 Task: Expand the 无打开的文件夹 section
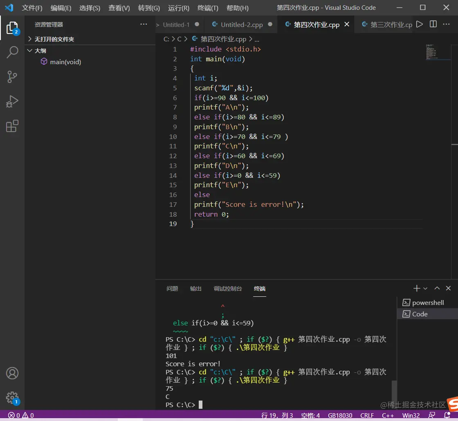[54, 39]
